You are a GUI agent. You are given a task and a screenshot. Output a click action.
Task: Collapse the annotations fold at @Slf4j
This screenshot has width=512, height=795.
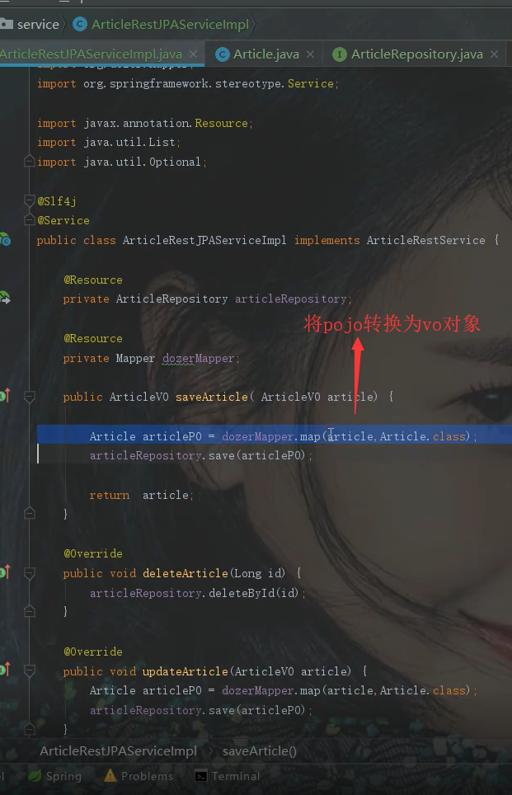[30, 200]
